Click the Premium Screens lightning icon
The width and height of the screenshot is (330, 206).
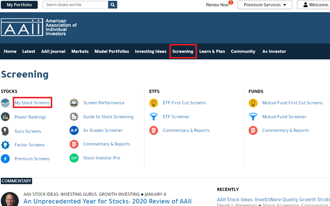tap(5, 159)
